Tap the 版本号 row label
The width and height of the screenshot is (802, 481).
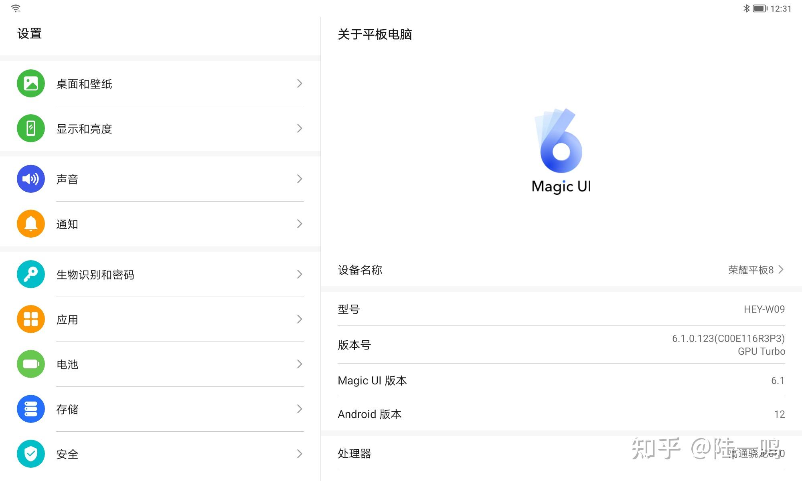(x=354, y=345)
